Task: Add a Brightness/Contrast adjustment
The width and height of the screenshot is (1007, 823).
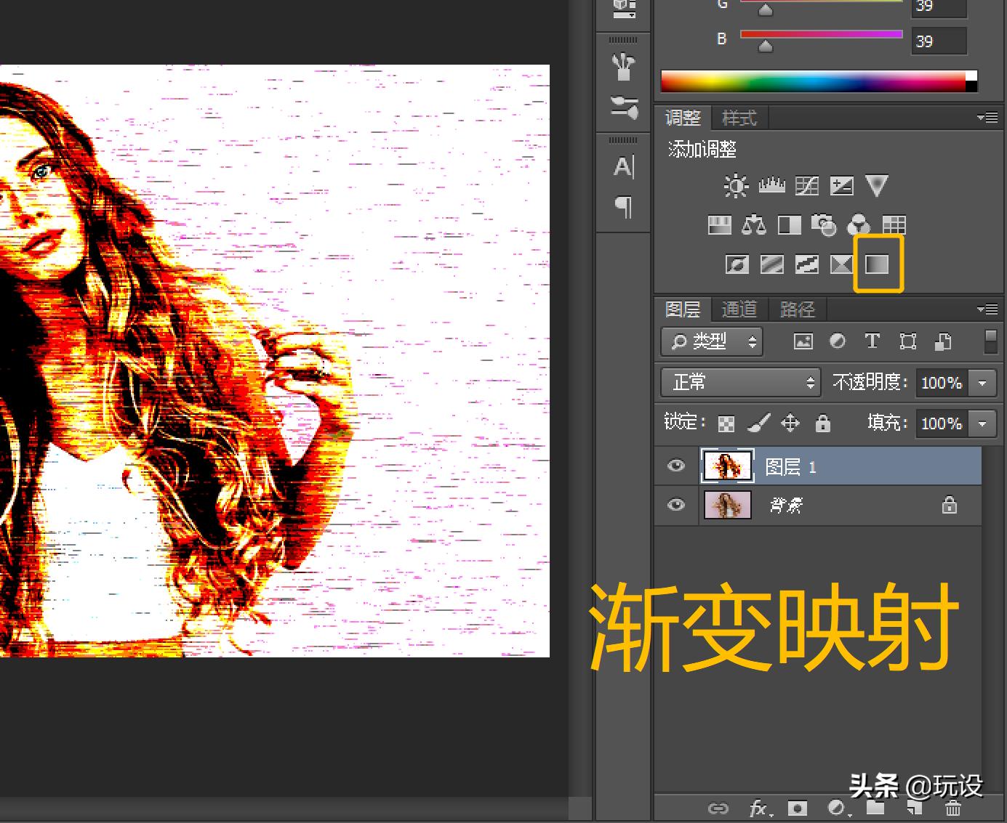Action: 736,186
